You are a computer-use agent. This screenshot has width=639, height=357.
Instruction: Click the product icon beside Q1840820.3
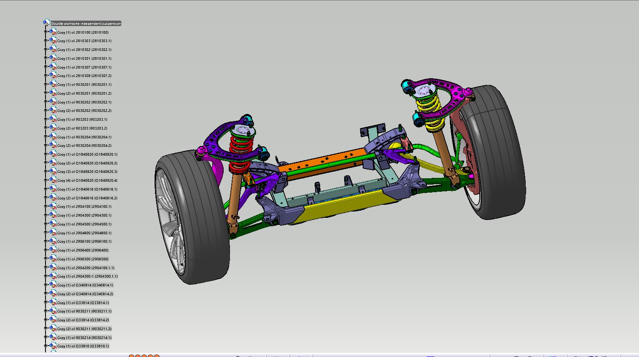53,172
